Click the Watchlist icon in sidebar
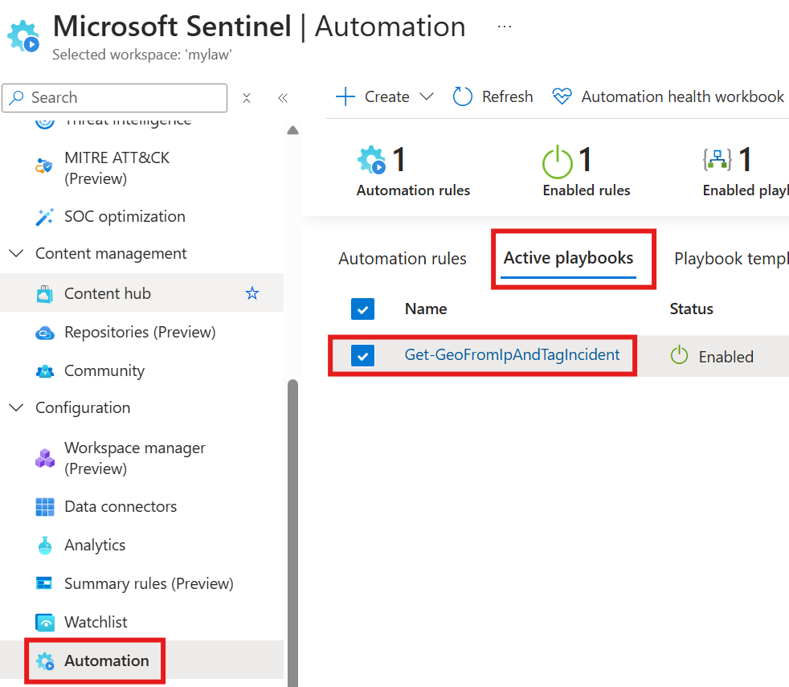 (45, 622)
